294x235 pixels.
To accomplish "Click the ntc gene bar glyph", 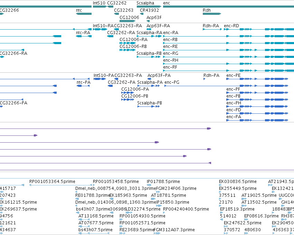I will 84,14.
